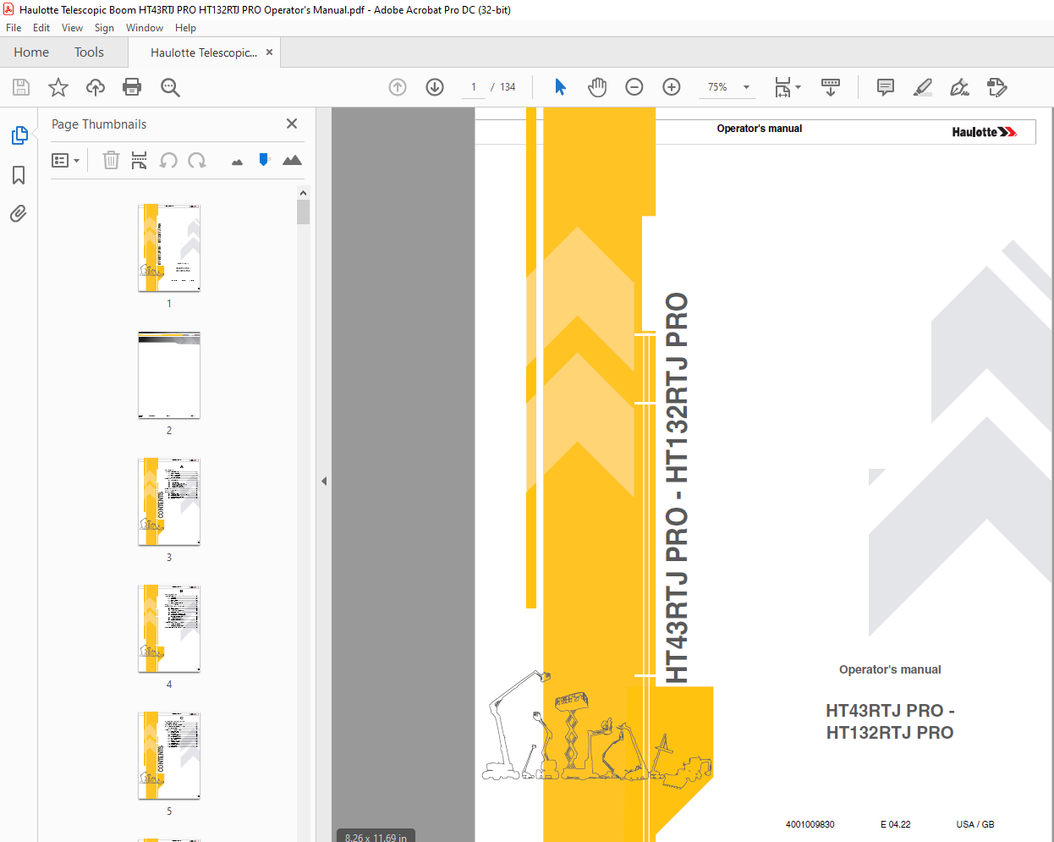1054x842 pixels.
Task: Click the 'Operator's manual' header text
Action: point(760,129)
